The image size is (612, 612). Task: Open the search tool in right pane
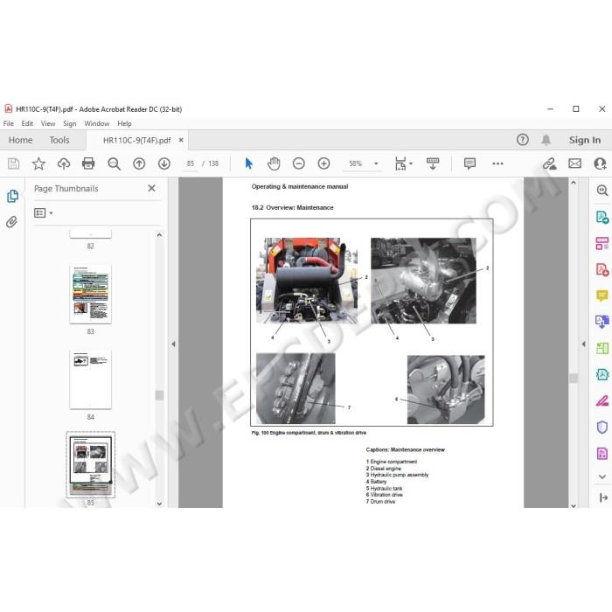pos(602,191)
